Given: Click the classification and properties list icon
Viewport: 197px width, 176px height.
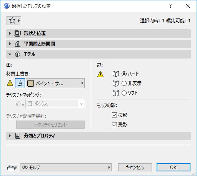Looking at the screenshot, I should [18, 136].
